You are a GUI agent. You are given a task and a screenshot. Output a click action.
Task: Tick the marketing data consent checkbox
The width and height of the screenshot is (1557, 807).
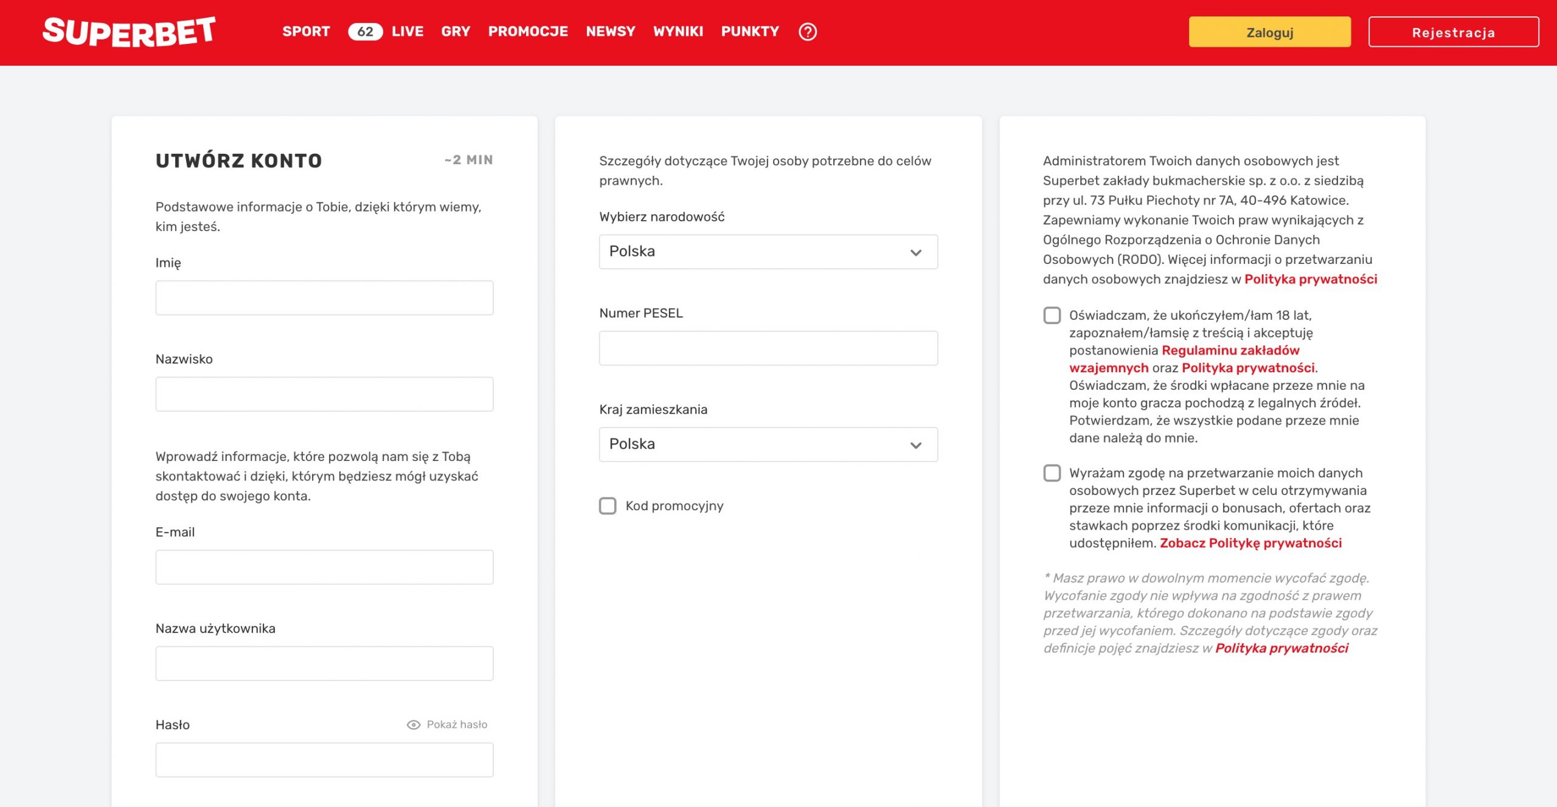1052,473
